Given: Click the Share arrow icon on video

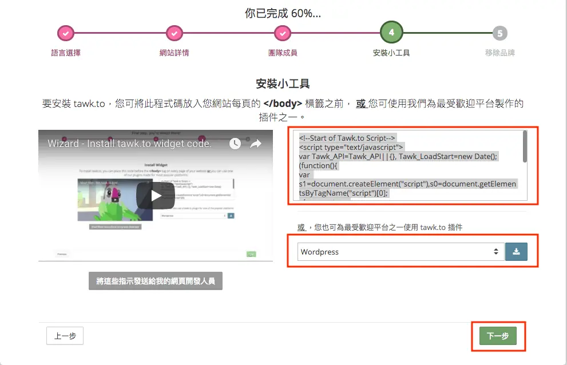Looking at the screenshot, I should (x=256, y=144).
